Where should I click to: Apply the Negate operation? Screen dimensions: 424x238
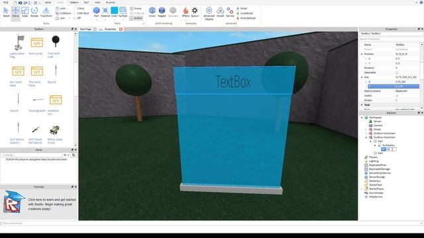(x=162, y=13)
